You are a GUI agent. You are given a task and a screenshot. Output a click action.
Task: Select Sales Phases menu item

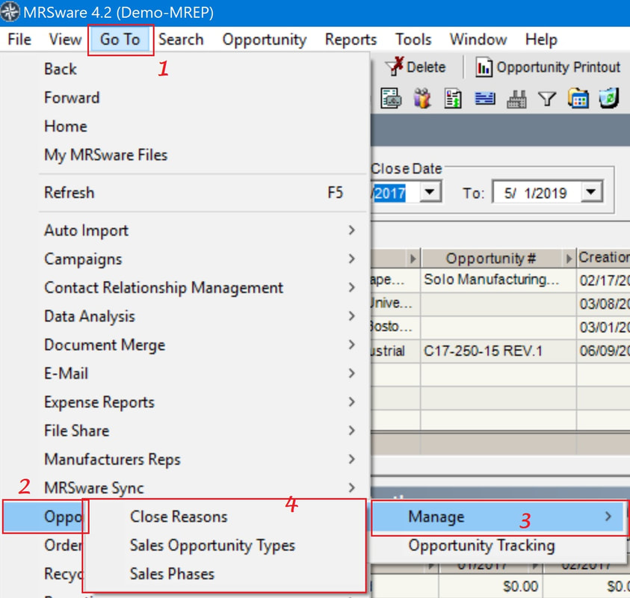[x=224, y=574]
